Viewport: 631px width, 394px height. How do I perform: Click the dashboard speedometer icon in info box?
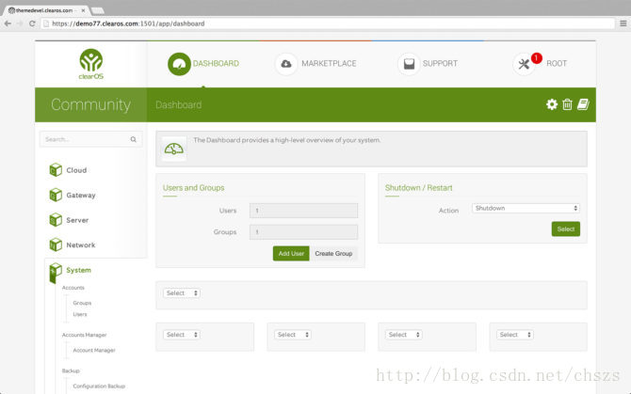(174, 149)
